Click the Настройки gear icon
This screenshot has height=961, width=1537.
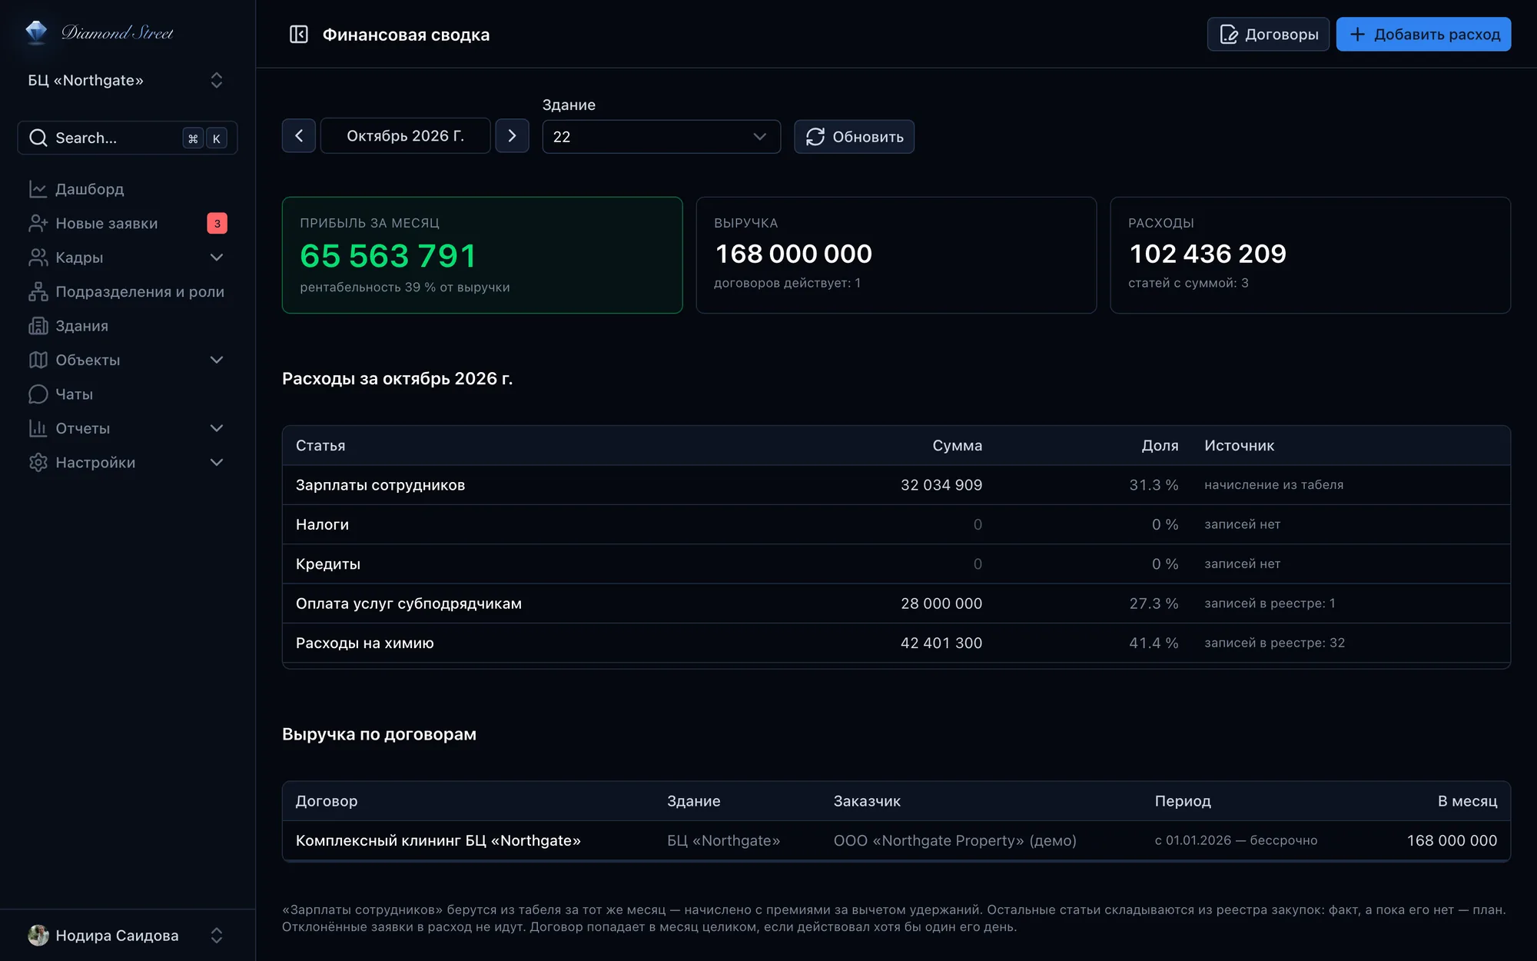[x=38, y=463]
